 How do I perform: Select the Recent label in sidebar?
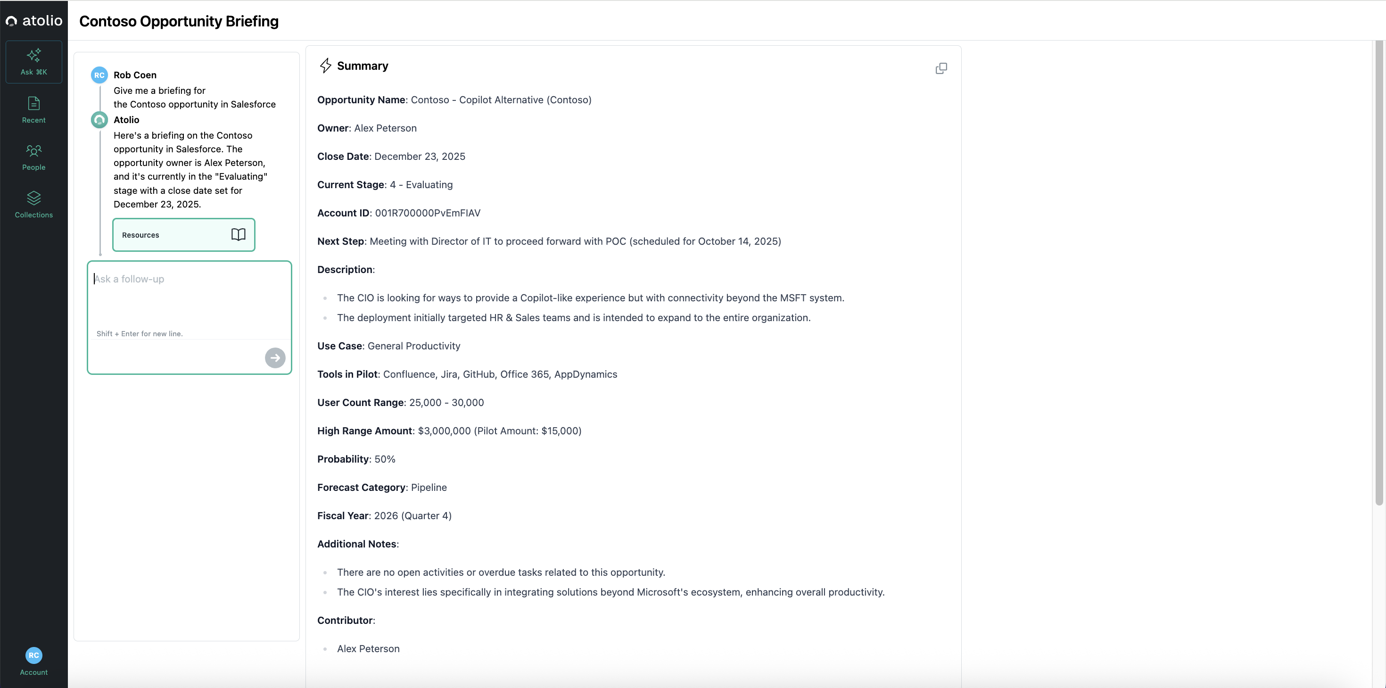coord(34,120)
